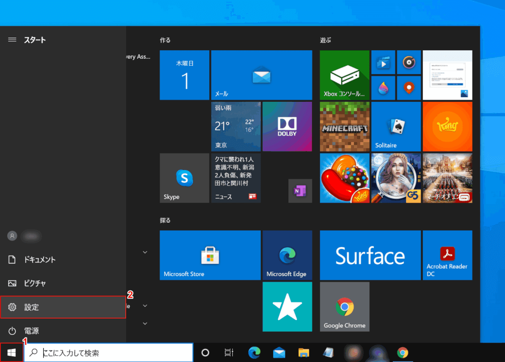Click the taskbar search box
Image resolution: width=505 pixels, height=362 pixels.
click(x=109, y=352)
